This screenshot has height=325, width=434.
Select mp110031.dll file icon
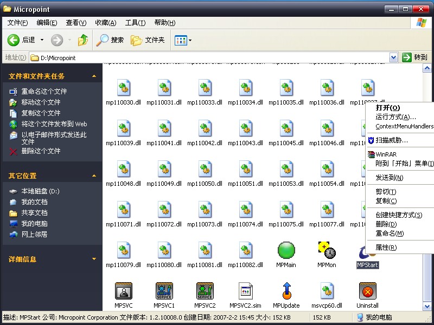164,88
